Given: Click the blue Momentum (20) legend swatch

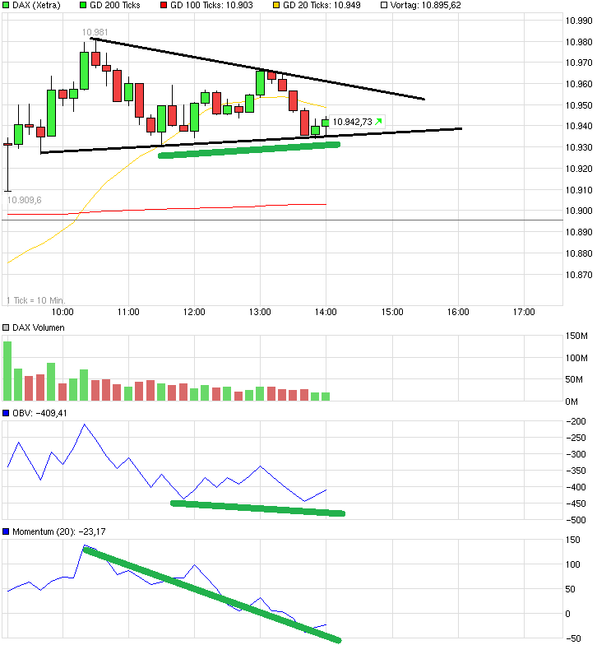Looking at the screenshot, I should pos(6,531).
